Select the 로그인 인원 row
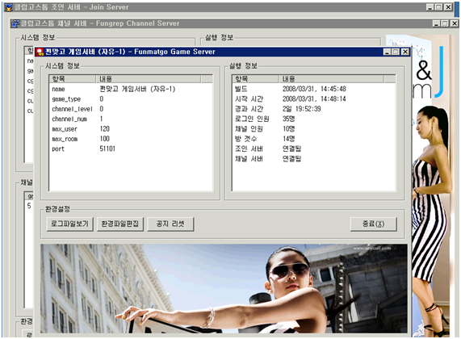Image resolution: width=461 pixels, height=339 pixels. click(314, 119)
